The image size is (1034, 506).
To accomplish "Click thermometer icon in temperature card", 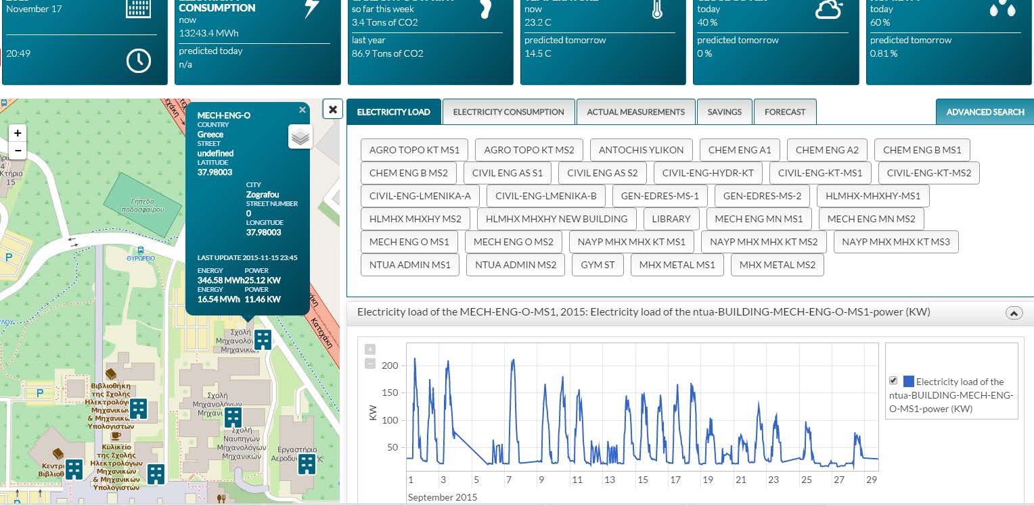I will (x=656, y=9).
